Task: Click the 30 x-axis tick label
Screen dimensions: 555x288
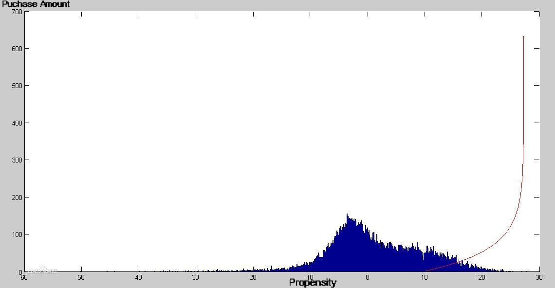Action: point(539,278)
